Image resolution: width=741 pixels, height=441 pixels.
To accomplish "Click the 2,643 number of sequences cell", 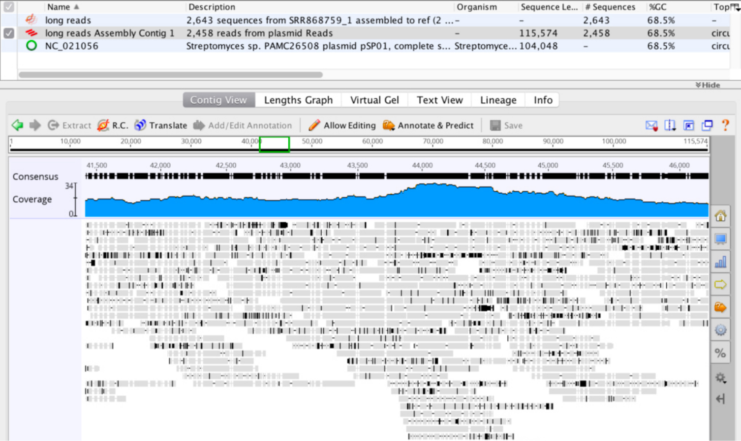I will pos(596,20).
